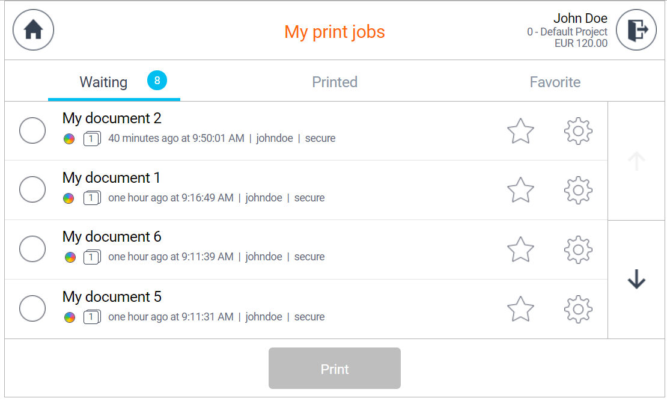Open print settings for My document 6
The height and width of the screenshot is (401, 667).
click(x=577, y=249)
